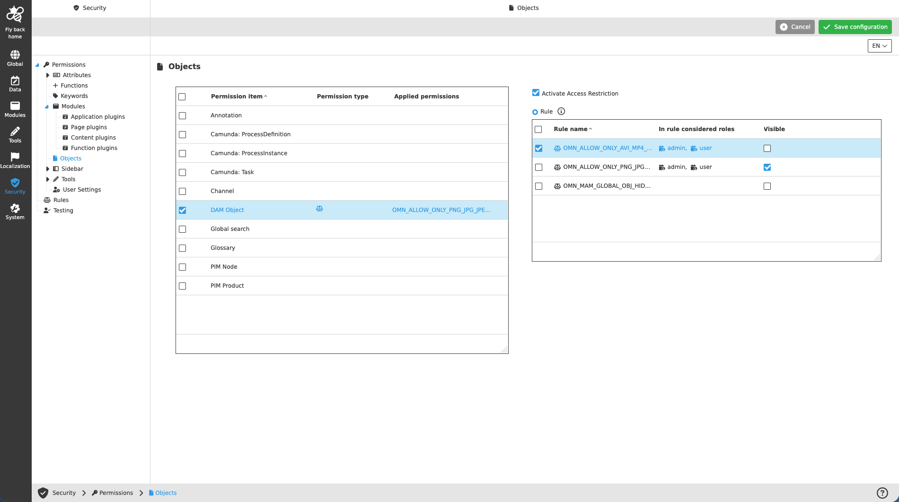Open the EN language dropdown
This screenshot has height=502, width=899.
point(879,45)
